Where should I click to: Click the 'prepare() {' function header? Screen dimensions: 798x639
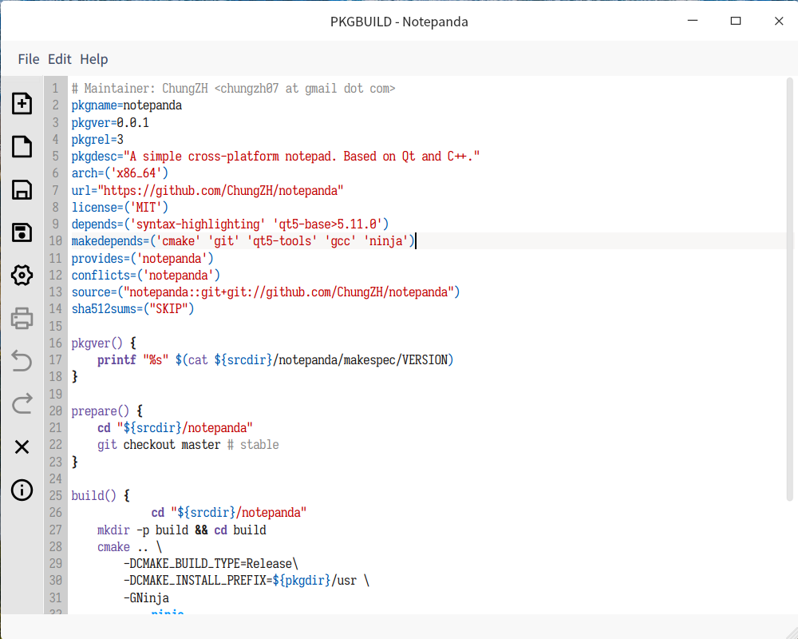coord(107,411)
